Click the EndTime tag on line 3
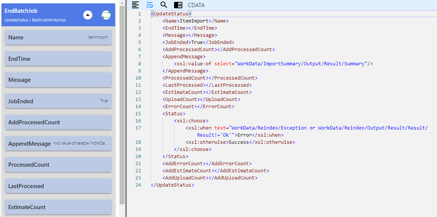Image resolution: width=437 pixels, height=217 pixels. click(x=190, y=28)
